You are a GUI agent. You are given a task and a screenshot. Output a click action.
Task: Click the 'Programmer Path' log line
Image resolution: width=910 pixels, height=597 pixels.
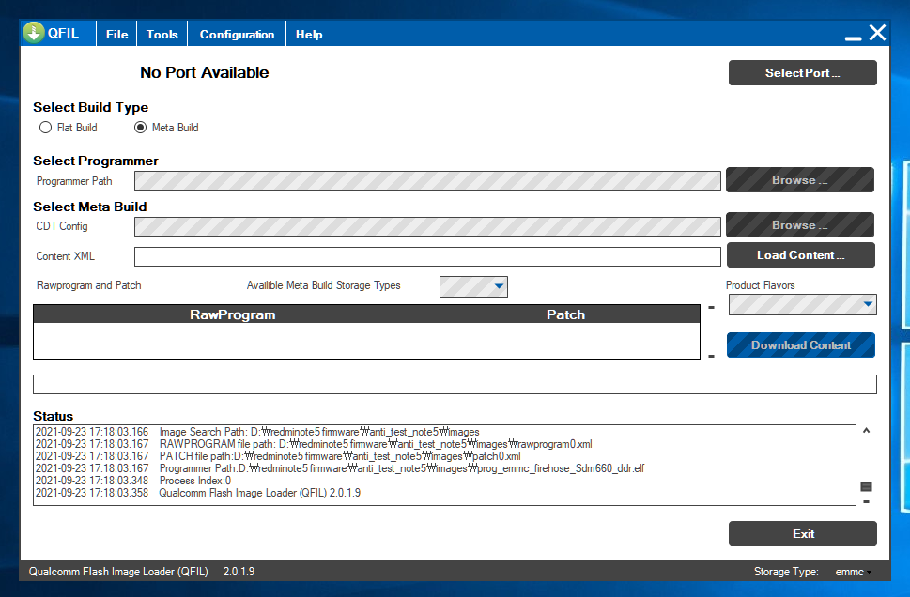tap(340, 468)
